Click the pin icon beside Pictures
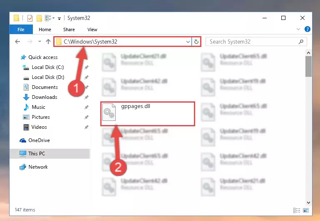The width and height of the screenshot is (320, 221). [x=87, y=117]
